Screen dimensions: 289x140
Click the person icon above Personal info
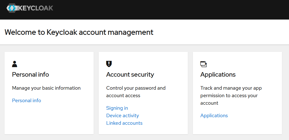(x=15, y=64)
